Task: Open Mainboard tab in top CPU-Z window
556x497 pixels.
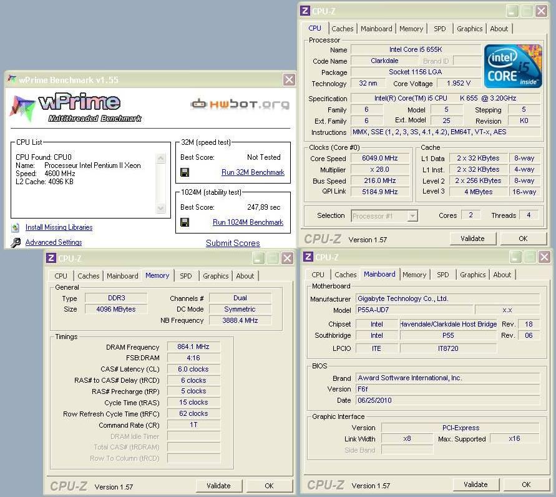Action: pos(376,29)
